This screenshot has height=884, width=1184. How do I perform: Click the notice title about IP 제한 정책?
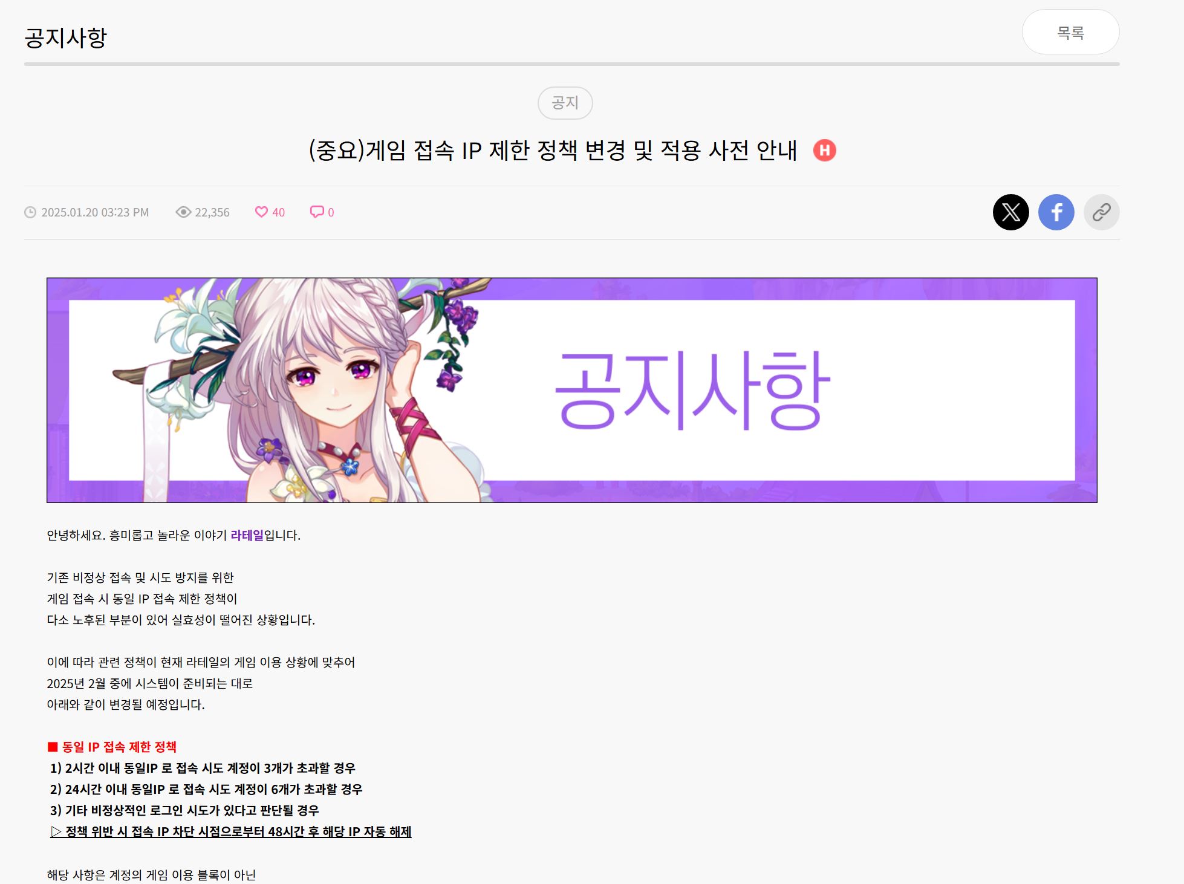pos(553,151)
